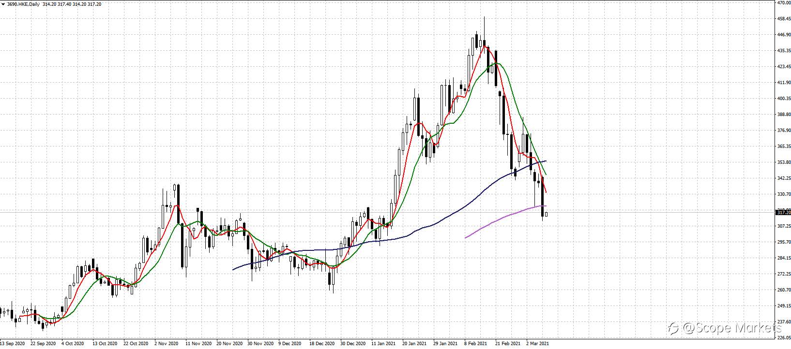791x349 pixels.
Task: Click the 365.35 price axis label
Action: [783, 146]
